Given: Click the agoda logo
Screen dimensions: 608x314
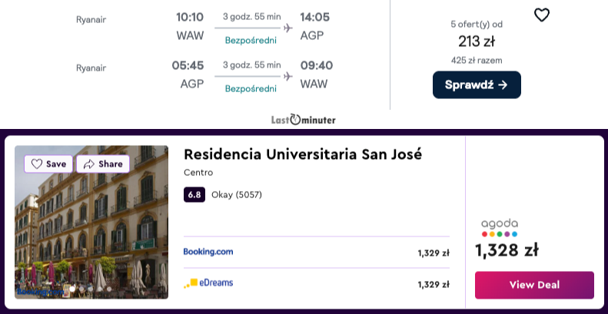Looking at the screenshot, I should point(500,227).
